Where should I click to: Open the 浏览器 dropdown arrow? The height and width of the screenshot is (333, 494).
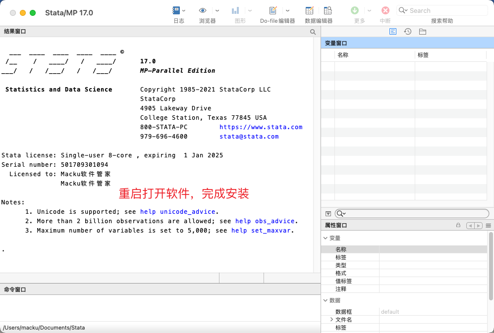(217, 11)
